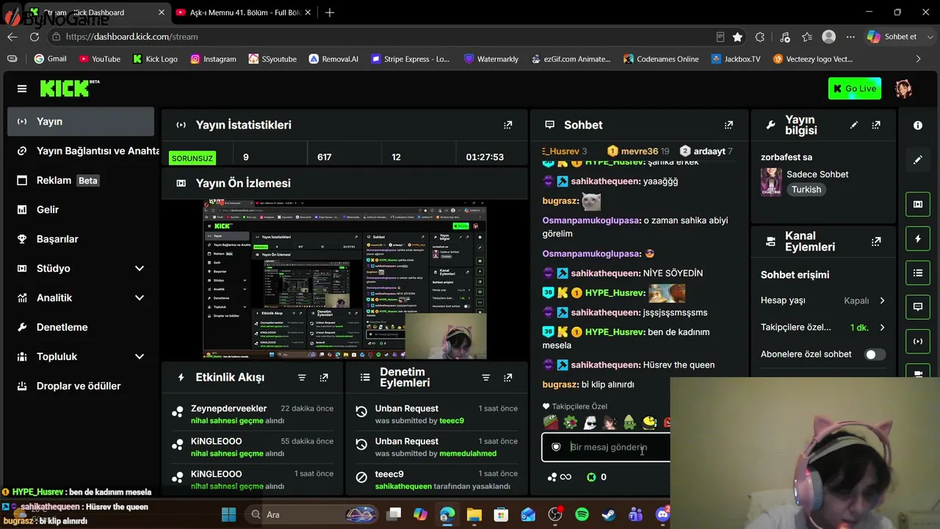Click the Sadece Sohbet category thumbnail
The height and width of the screenshot is (529, 940).
point(771,182)
